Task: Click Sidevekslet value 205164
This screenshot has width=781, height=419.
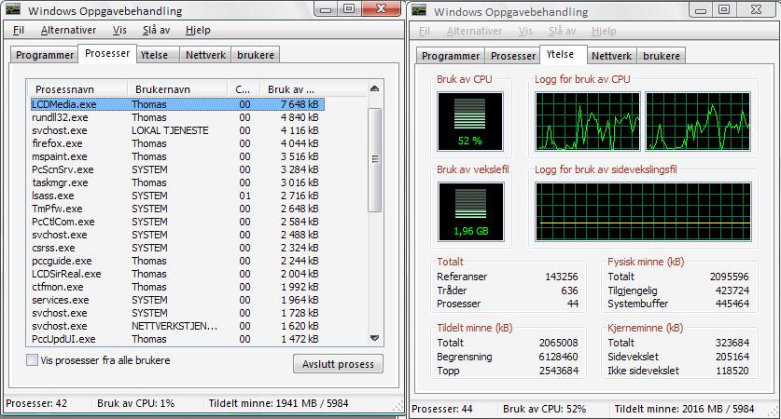Action: [732, 357]
